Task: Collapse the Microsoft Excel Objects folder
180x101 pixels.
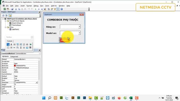Action: (5, 21)
